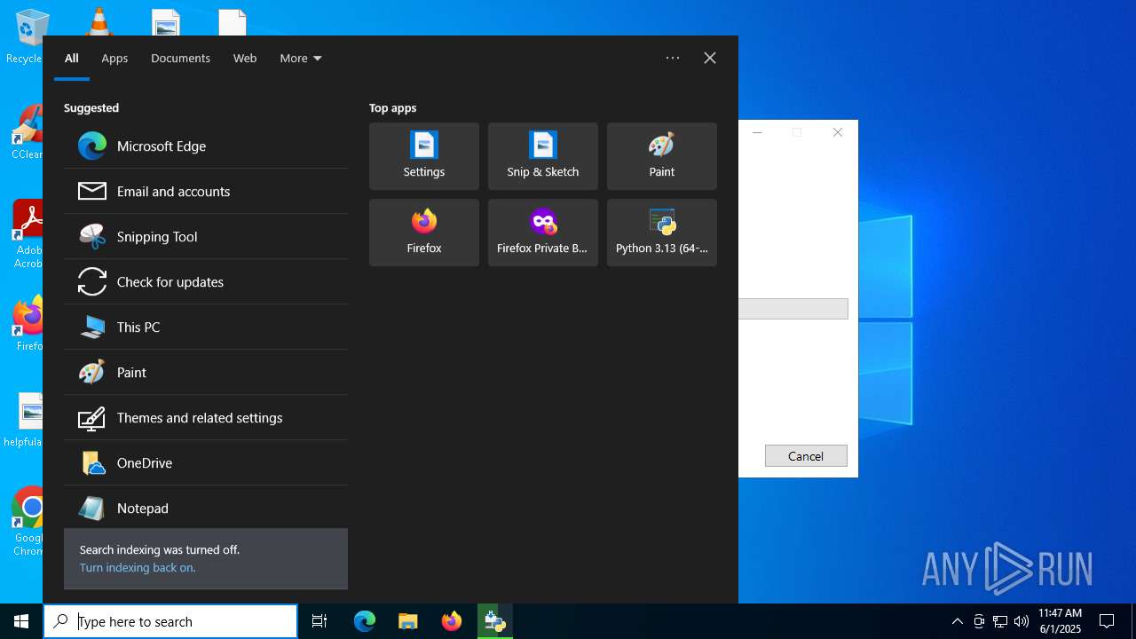
Task: Open Themes and related settings
Action: (x=205, y=418)
